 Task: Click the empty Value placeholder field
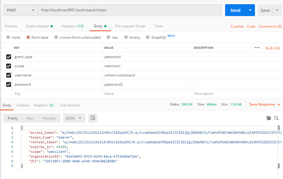147,94
